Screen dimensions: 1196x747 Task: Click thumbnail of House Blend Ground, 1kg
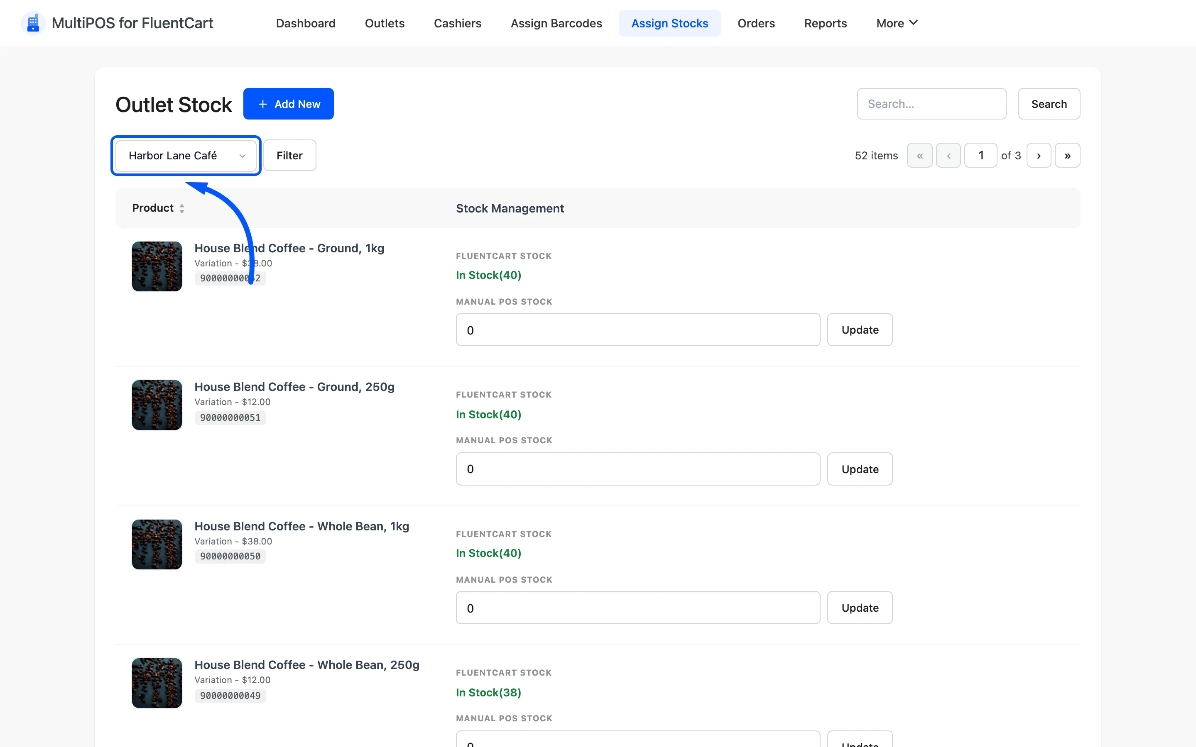pos(157,266)
